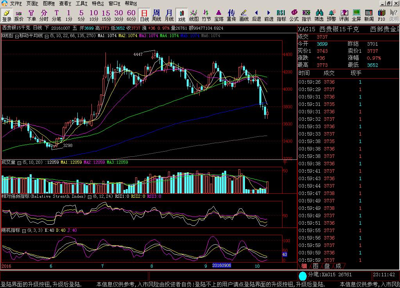The height and width of the screenshot is (288, 400).
Task: Click the 评测 evaluation icon
Action: pos(344,15)
